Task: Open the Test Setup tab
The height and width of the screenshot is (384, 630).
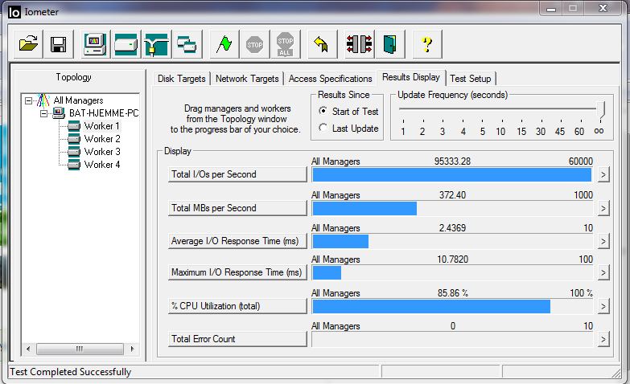Action: 471,79
